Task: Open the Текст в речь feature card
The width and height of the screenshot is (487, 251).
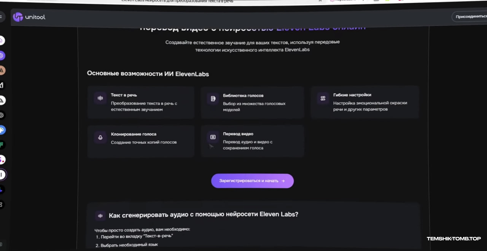Action: [x=141, y=103]
